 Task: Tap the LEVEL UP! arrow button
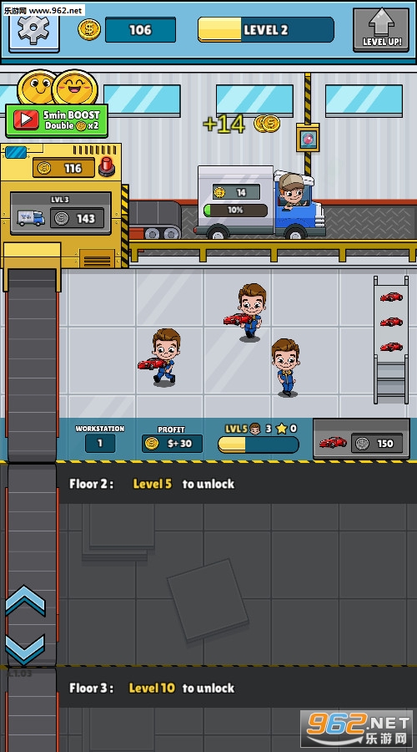click(x=381, y=29)
